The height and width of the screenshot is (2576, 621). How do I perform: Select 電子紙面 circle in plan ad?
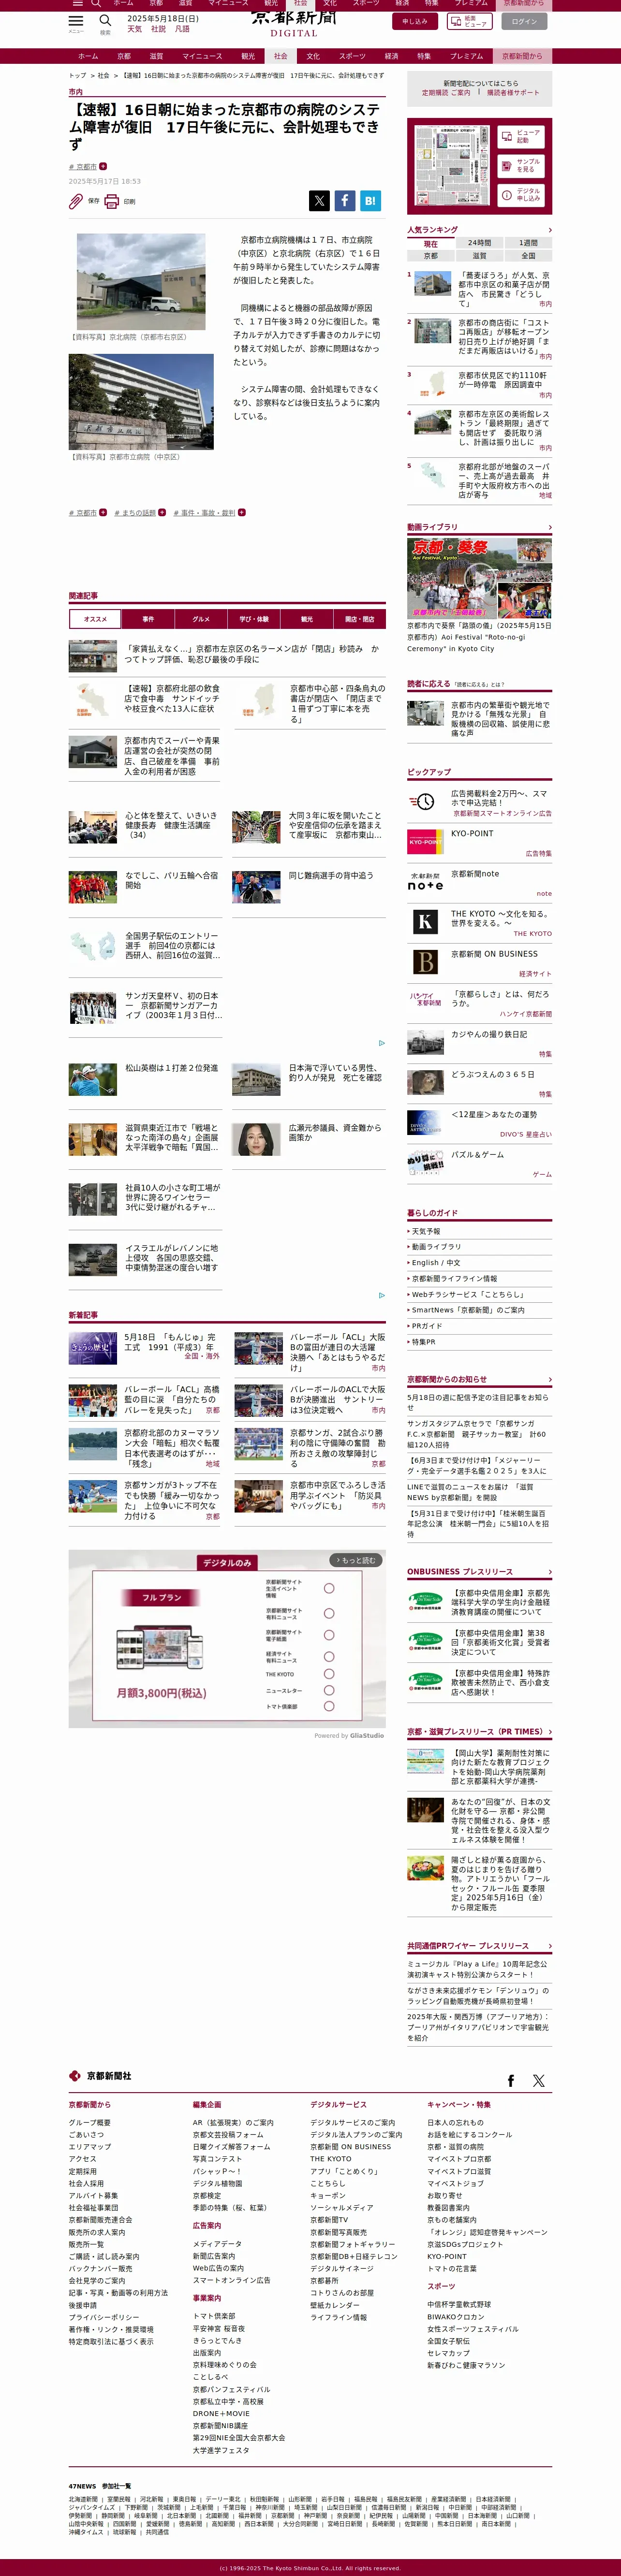coord(329,1635)
